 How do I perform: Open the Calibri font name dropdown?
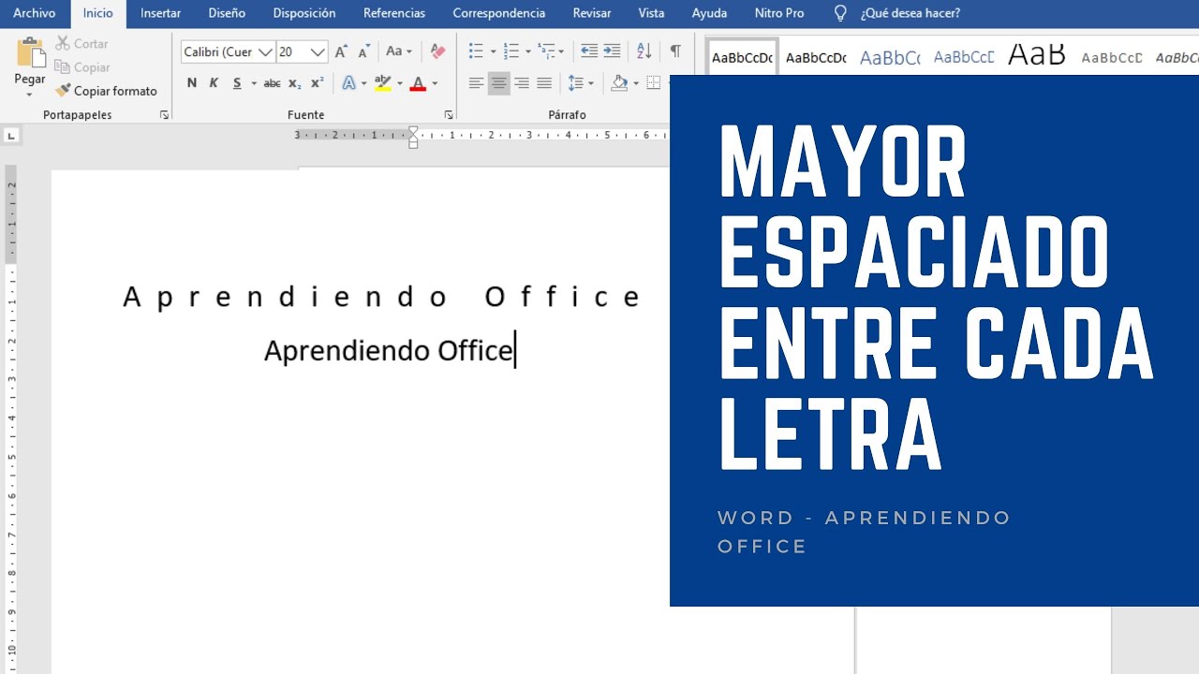point(264,52)
